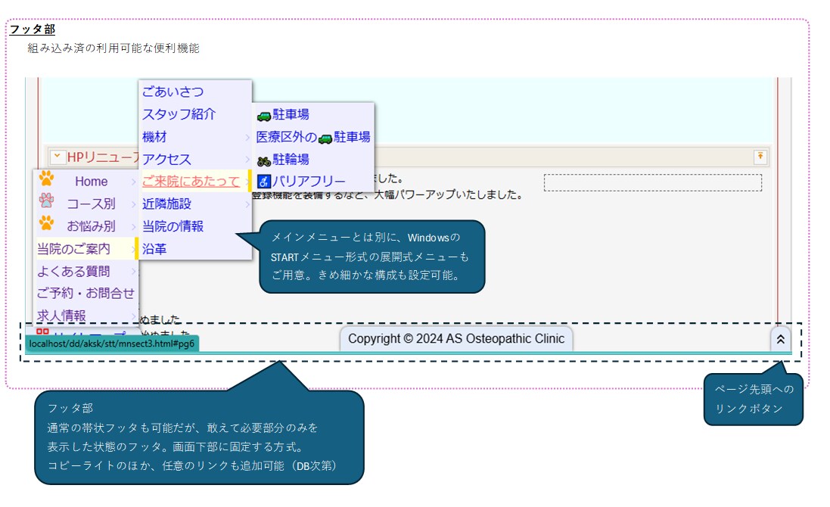Expand the よくある質問 submenu arrow
The image size is (830, 507).
point(133,272)
